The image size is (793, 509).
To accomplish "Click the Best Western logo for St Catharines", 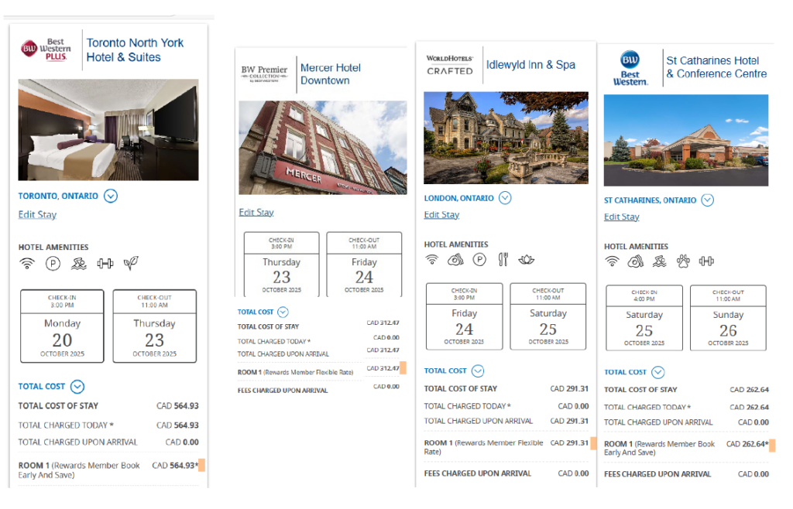I will pyautogui.click(x=630, y=68).
